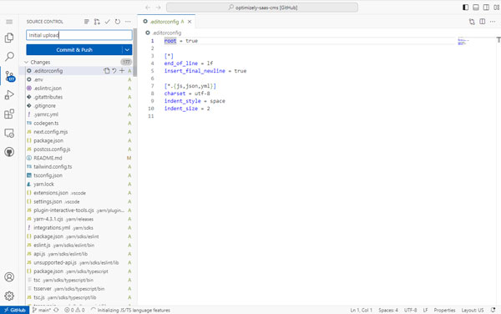This screenshot has height=314, width=501.
Task: Click the Commit & Push button
Action: coord(74,50)
